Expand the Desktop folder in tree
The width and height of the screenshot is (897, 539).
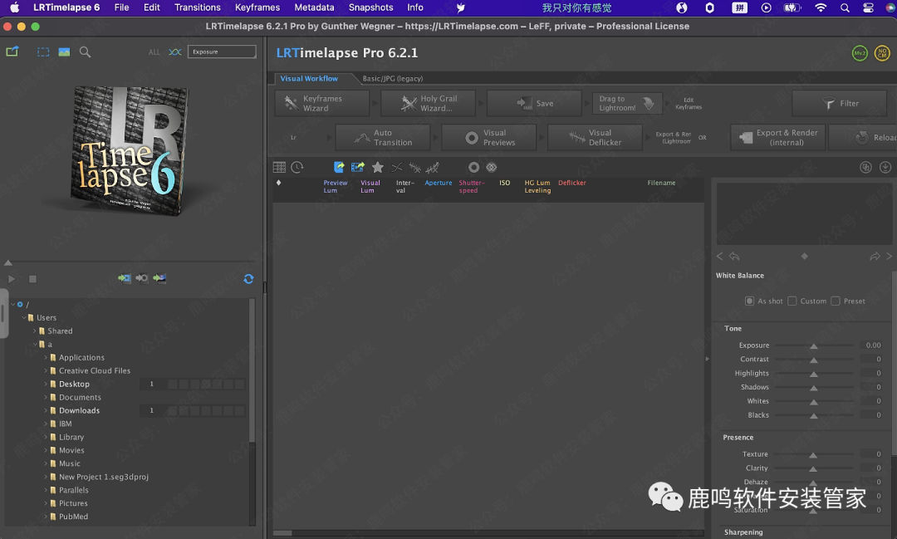[x=46, y=385]
